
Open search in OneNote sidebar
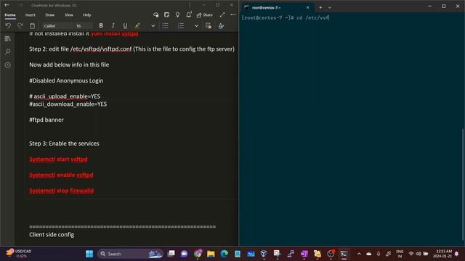(x=8, y=51)
